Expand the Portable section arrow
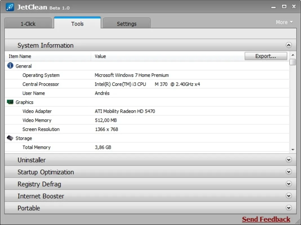The height and width of the screenshot is (225, 301). pos(289,208)
